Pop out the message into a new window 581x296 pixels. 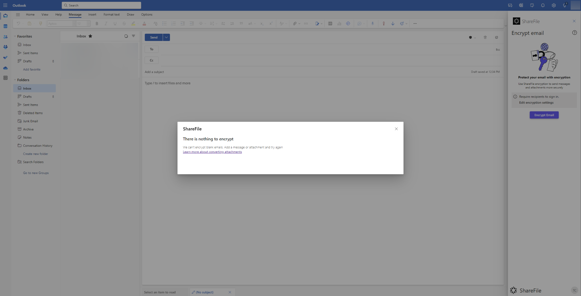(496, 37)
